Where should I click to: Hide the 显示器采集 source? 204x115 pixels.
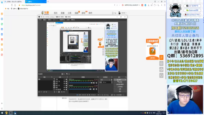64,89
